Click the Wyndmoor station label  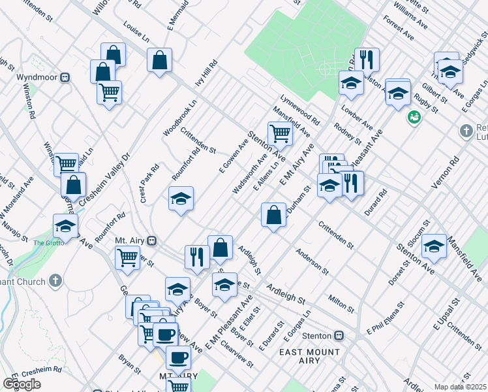(x=37, y=77)
